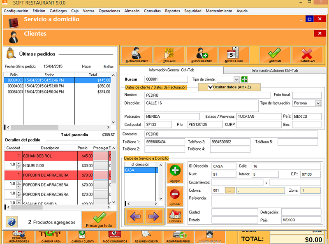This screenshot has width=329, height=244.
Task: Click the right arrow next address button
Action: point(153,216)
